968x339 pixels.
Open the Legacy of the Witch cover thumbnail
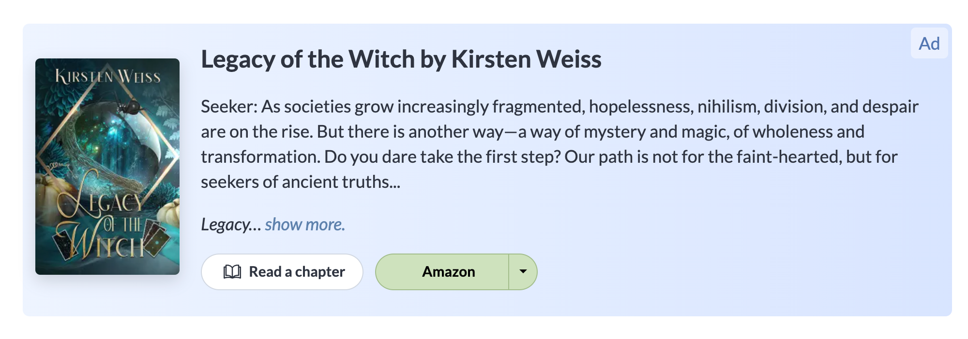point(107,167)
